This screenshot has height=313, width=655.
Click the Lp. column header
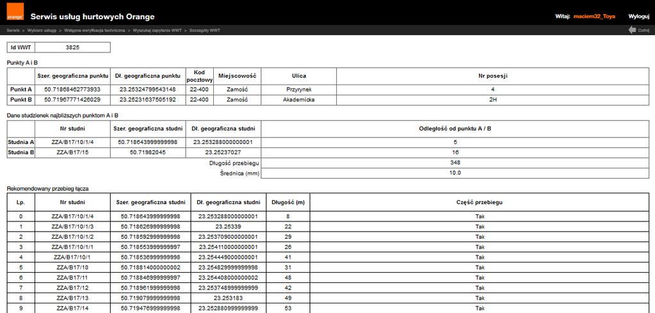point(21,202)
